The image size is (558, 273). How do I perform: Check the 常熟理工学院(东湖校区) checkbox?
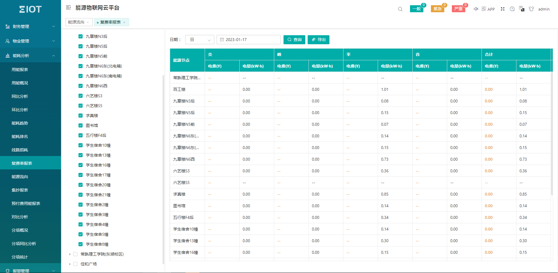click(75, 254)
